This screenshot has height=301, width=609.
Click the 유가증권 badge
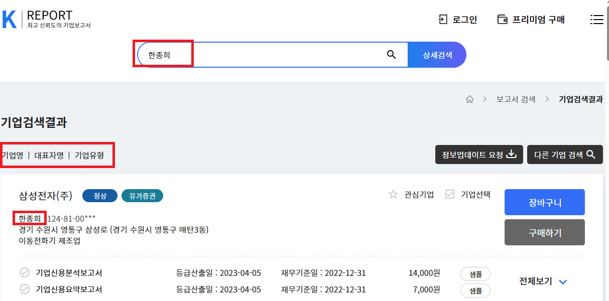[x=142, y=196]
